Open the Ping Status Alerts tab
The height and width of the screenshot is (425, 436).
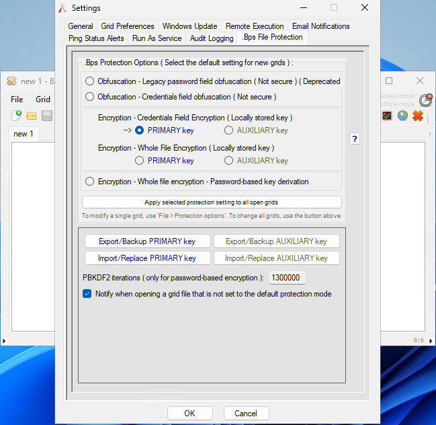(96, 38)
